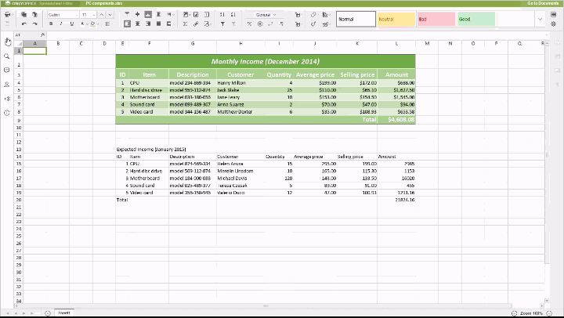Click the Undo arrow
This screenshot has width=564, height=318.
(x=23, y=24)
